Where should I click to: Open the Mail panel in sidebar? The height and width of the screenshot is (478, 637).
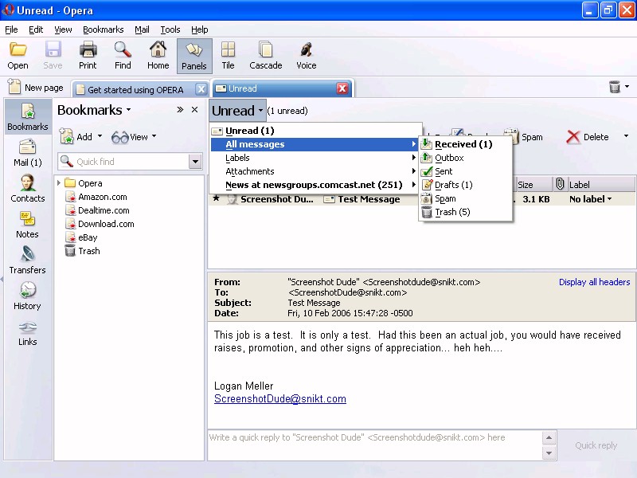coord(28,152)
